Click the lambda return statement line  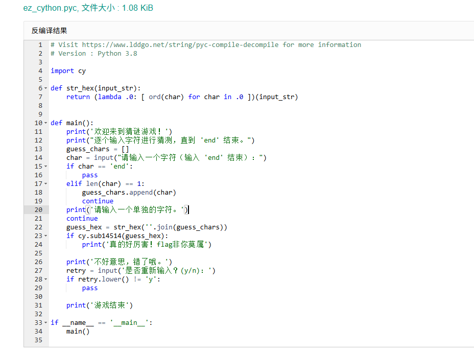coord(182,97)
